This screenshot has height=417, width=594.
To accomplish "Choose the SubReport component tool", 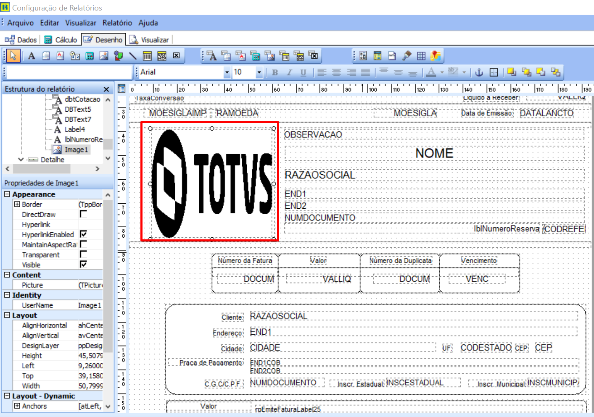I will click(378, 55).
